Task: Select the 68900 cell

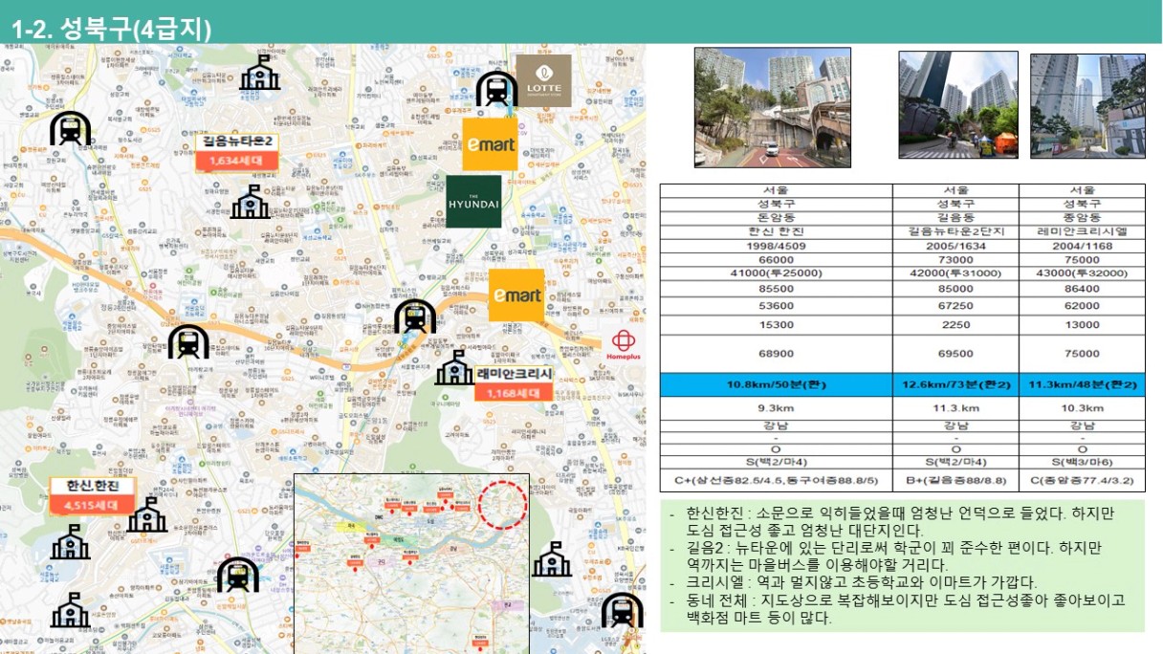Action: coord(776,354)
